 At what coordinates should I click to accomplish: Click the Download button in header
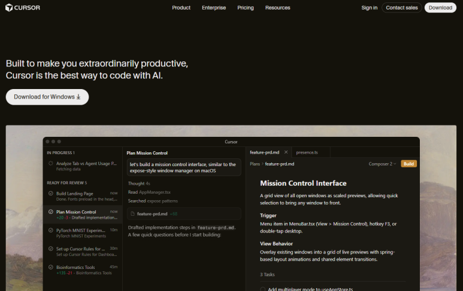[440, 8]
